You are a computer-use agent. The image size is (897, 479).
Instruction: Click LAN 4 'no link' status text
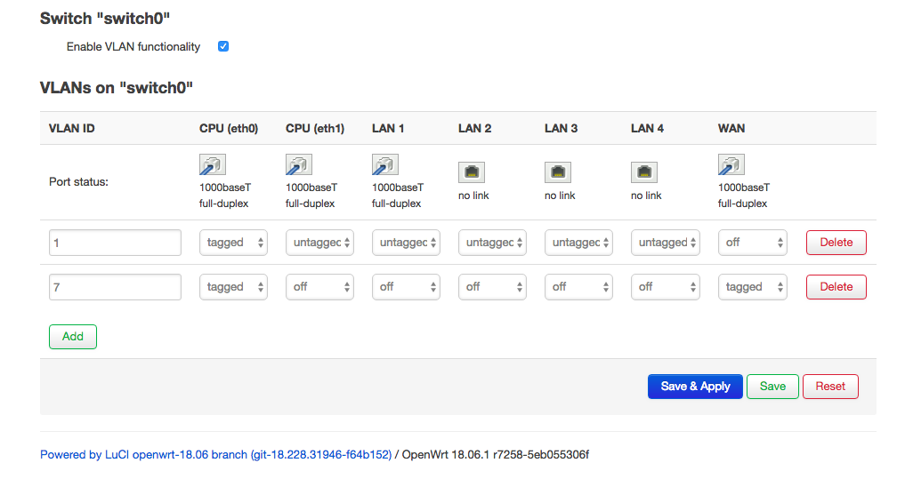coord(646,196)
